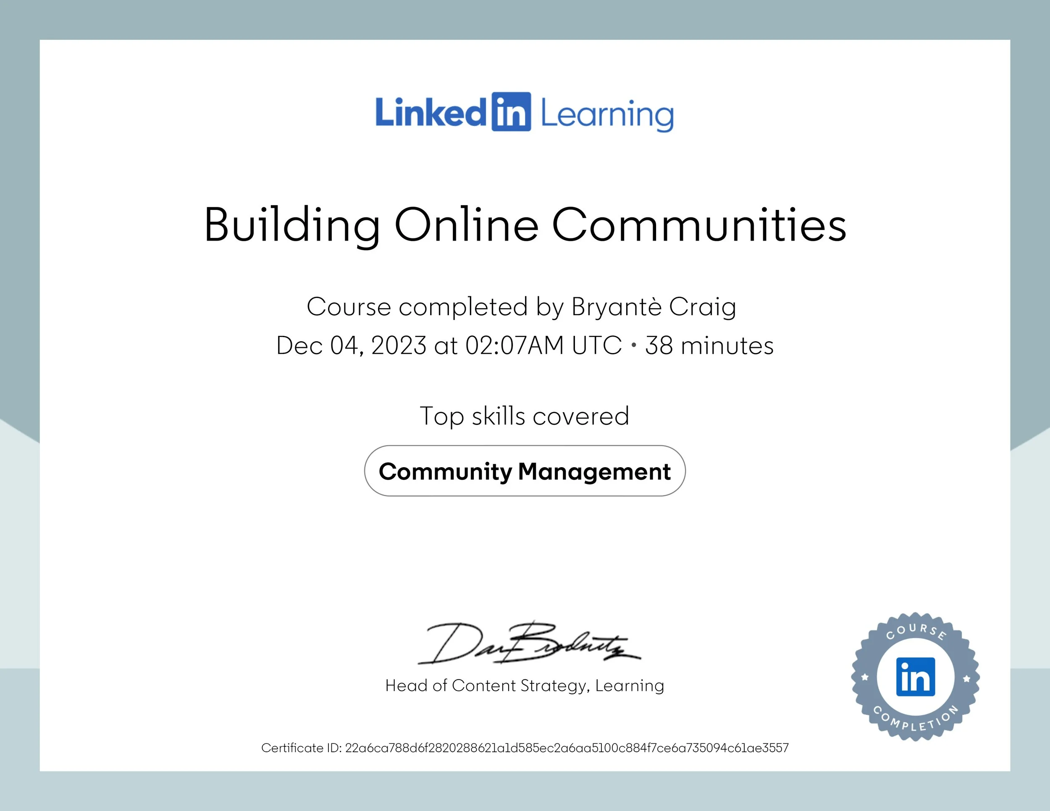Click 'Head of Content Strategy, Learning'

(524, 685)
